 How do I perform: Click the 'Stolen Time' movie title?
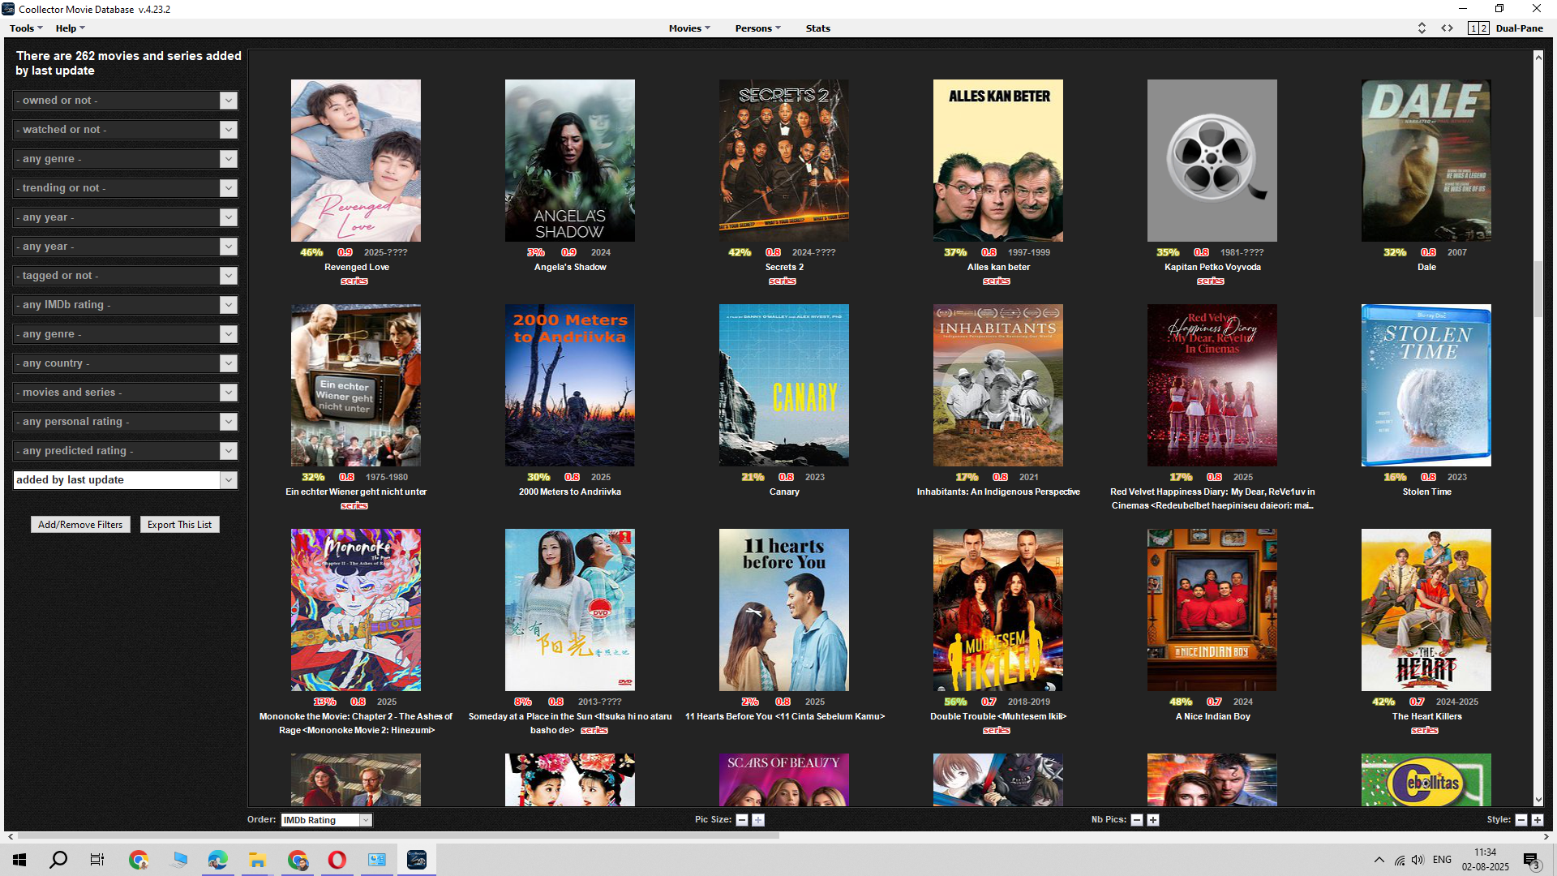[1426, 492]
